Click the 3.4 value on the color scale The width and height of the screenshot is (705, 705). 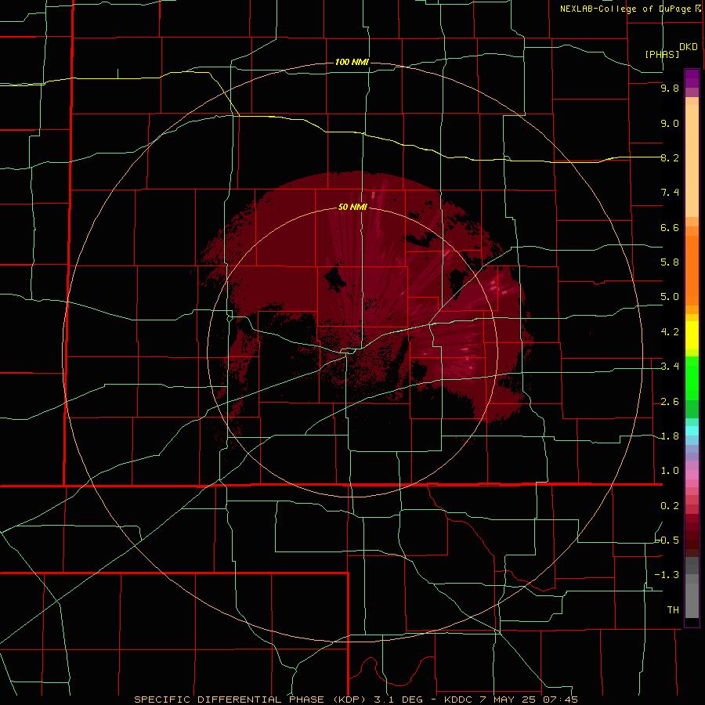click(670, 367)
